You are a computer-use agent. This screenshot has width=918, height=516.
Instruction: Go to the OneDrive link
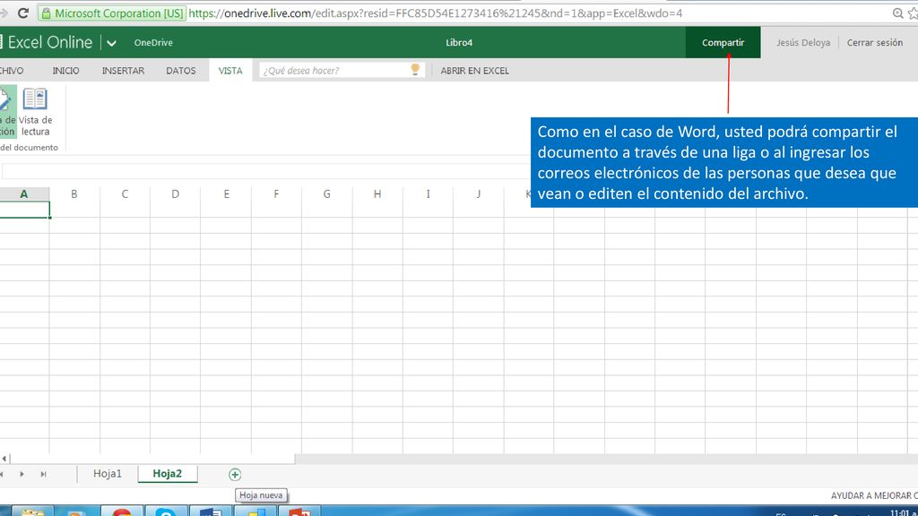(x=153, y=43)
